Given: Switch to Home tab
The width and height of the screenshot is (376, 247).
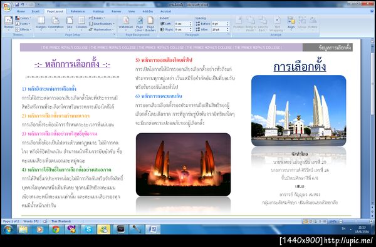Looking at the screenshot, I should click(x=21, y=11).
